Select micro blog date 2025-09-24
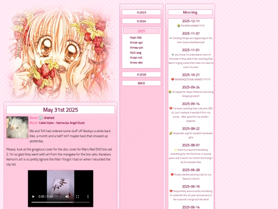 (191, 87)
